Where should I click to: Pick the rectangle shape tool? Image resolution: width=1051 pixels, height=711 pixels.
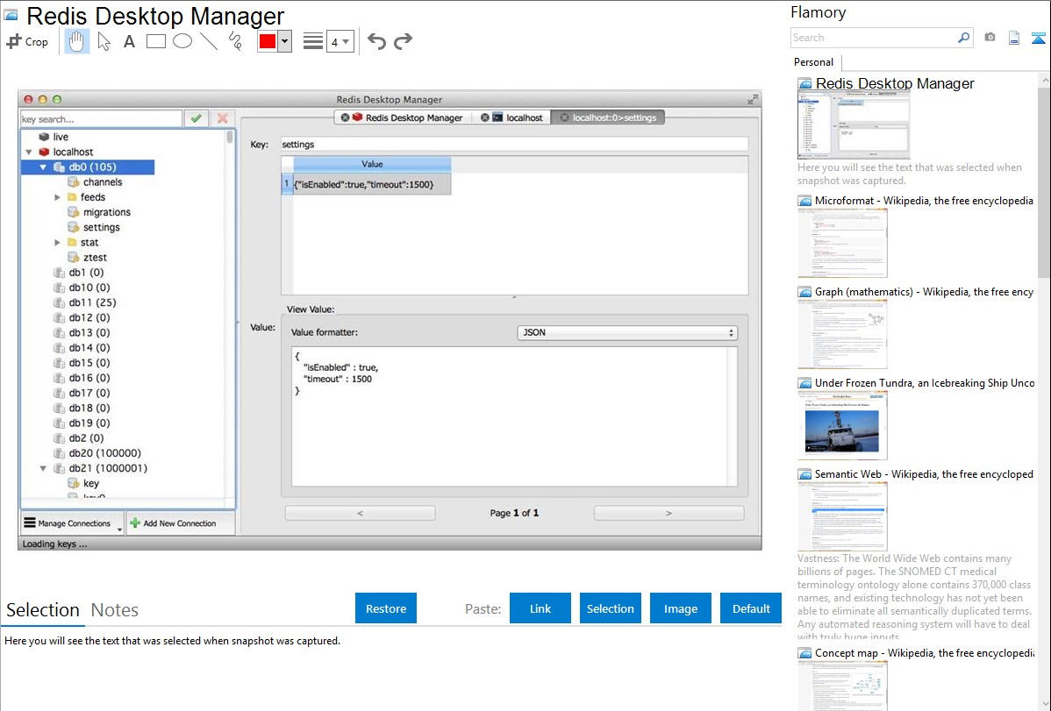pyautogui.click(x=156, y=41)
